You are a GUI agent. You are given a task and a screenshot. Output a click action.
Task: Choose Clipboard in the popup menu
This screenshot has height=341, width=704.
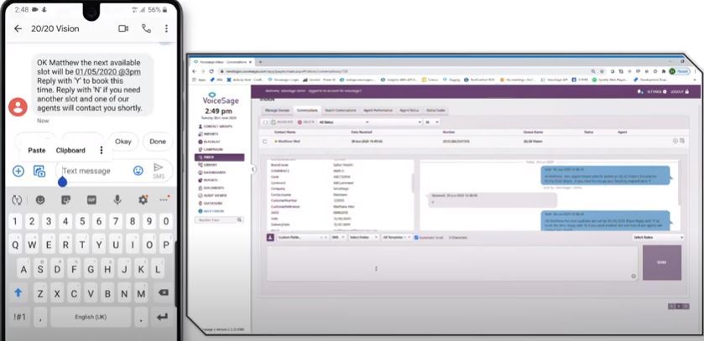[70, 150]
